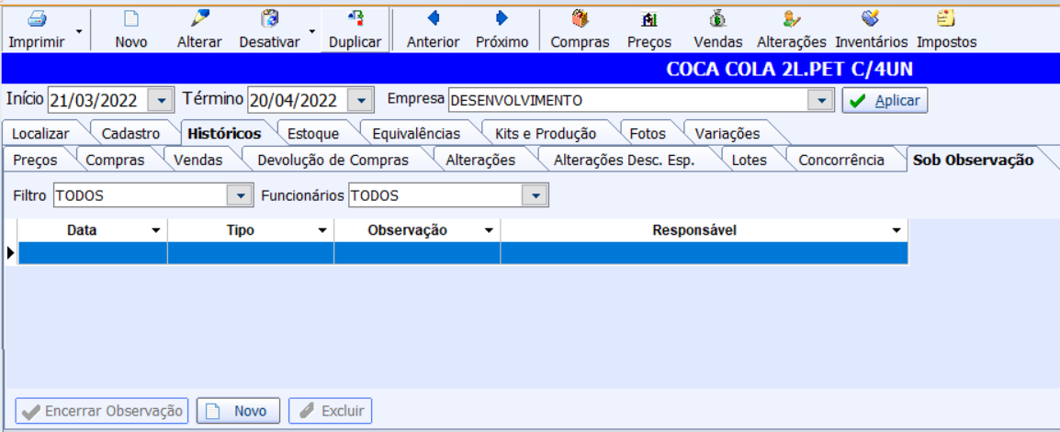Image resolution: width=1060 pixels, height=432 pixels.
Task: Go to Próximo record arrow
Action: point(502,18)
